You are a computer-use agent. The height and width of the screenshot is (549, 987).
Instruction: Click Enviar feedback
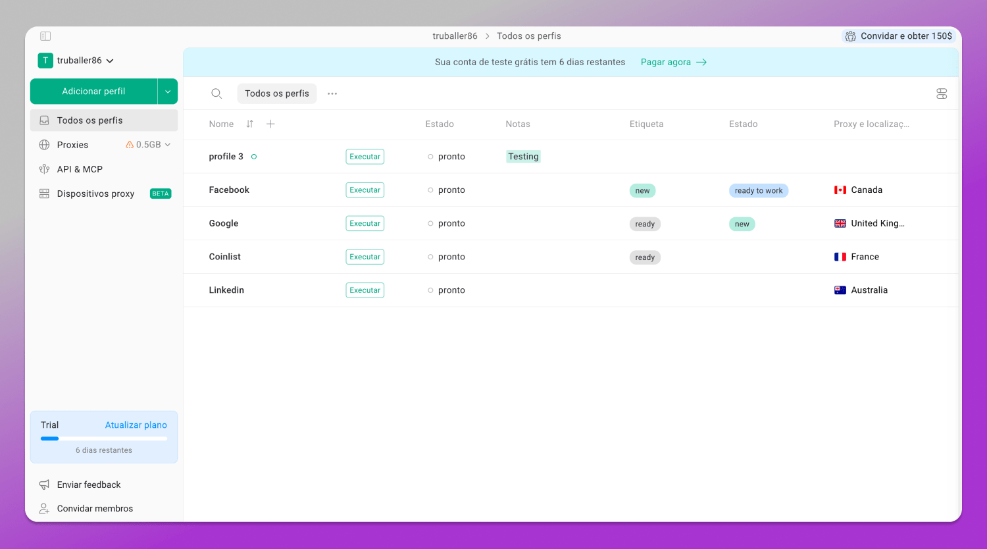89,484
